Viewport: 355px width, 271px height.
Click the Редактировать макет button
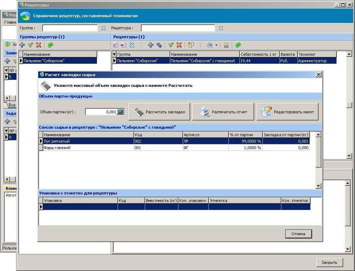tap(287, 112)
